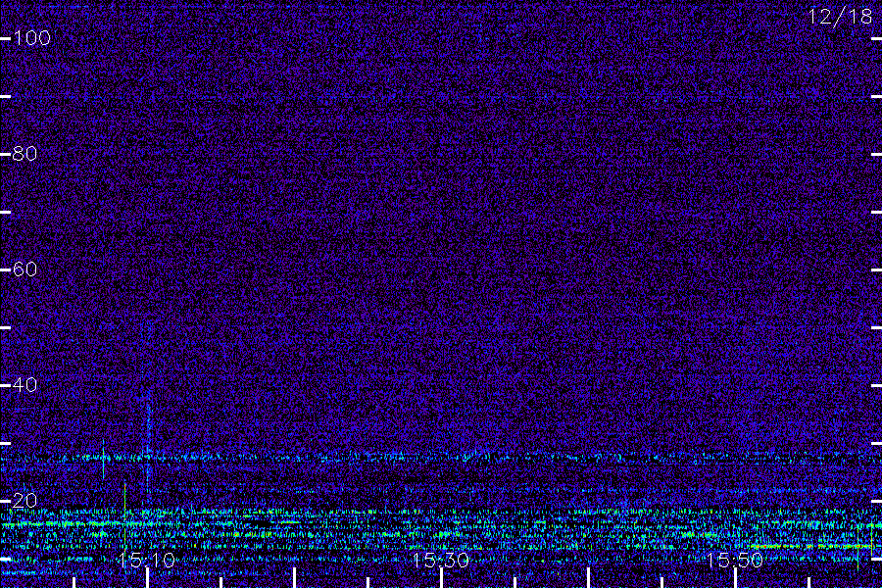Screen dimensions: 882x588
Task: Click the 60 frequency axis label
Action: pos(25,269)
